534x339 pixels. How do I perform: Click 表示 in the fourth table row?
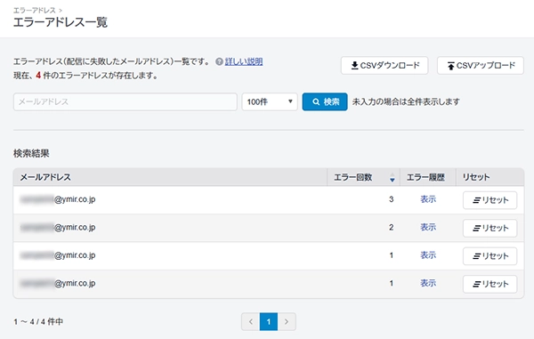(x=428, y=283)
